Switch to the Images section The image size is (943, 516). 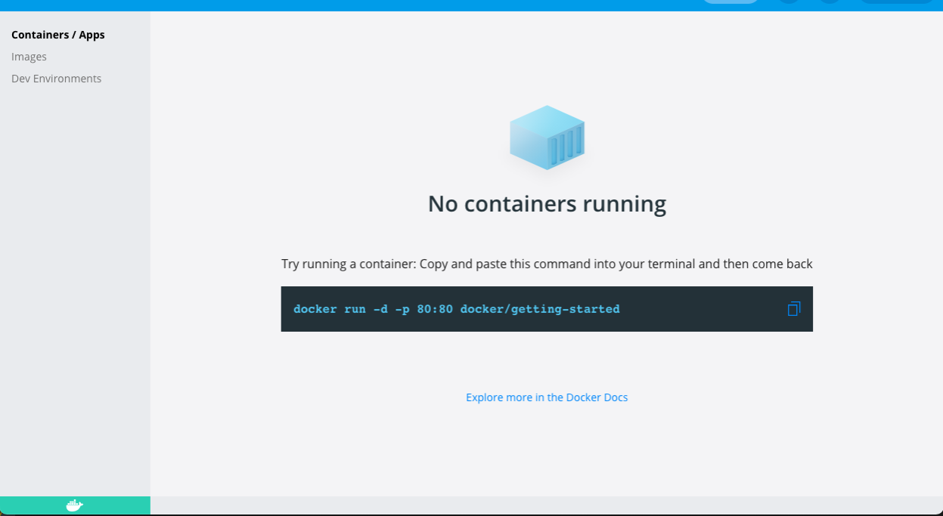29,57
